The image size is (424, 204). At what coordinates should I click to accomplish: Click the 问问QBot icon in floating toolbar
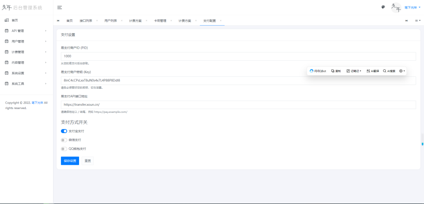click(312, 71)
